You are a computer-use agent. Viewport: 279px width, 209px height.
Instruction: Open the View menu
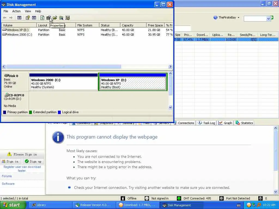click(x=28, y=11)
